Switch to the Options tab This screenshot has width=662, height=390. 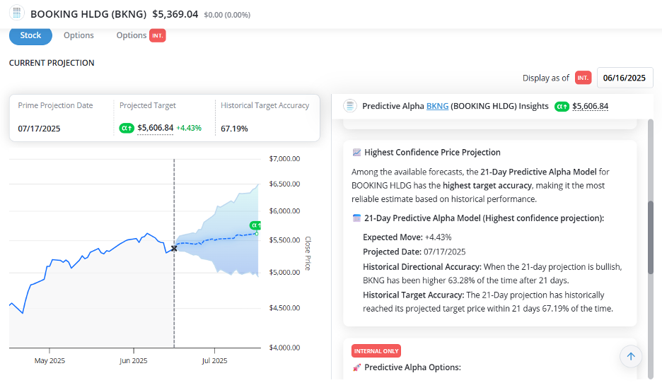[79, 35]
